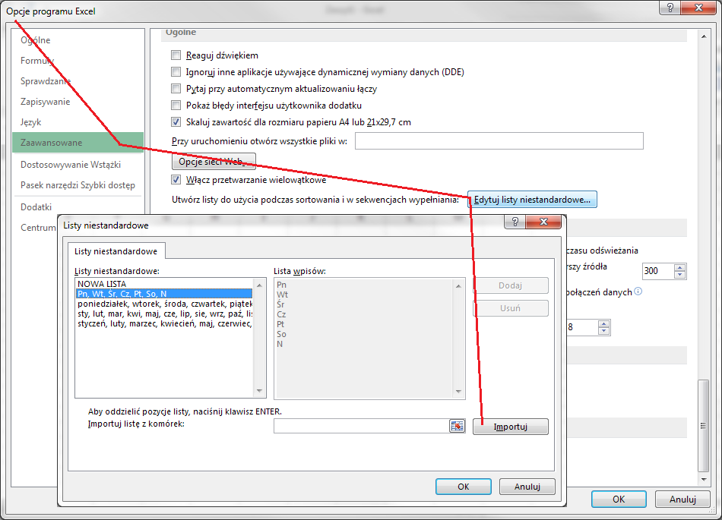Open the Sprawdzanie options category
Image resolution: width=722 pixels, height=520 pixels.
pyautogui.click(x=46, y=81)
